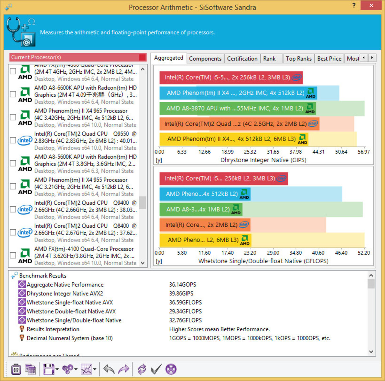This screenshot has width=385, height=381.
Task: Click Results Interpretation hint icon
Action: coord(22,329)
